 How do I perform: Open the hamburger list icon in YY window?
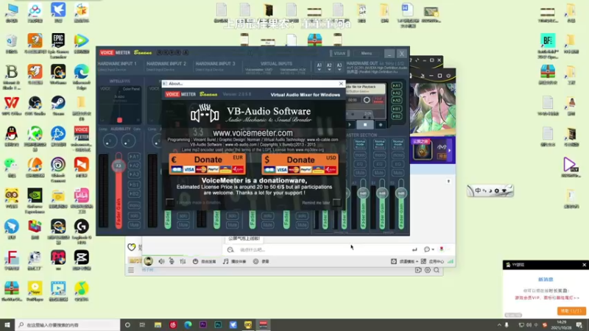coord(131,270)
